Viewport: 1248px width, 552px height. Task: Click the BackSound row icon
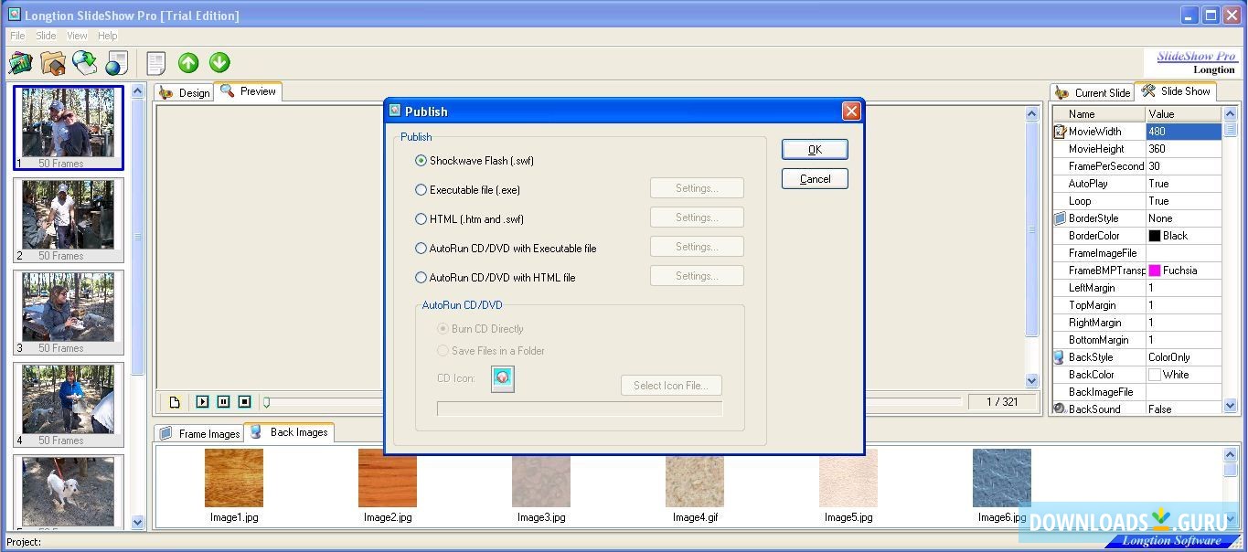pyautogui.click(x=1061, y=409)
